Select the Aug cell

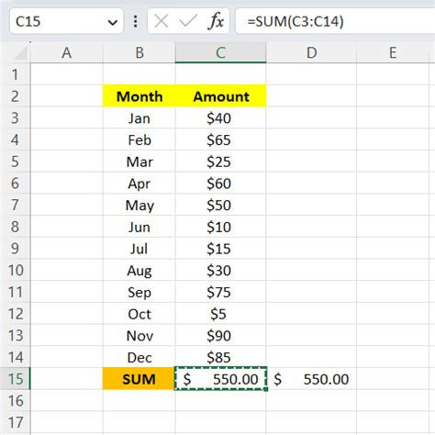point(139,270)
